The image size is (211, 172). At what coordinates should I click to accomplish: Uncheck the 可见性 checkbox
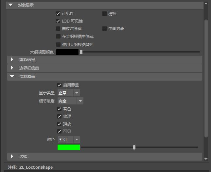[58, 14]
